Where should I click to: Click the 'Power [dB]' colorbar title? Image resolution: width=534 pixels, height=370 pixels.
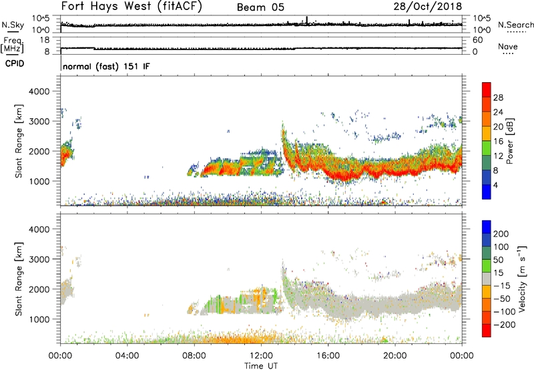[509, 141]
